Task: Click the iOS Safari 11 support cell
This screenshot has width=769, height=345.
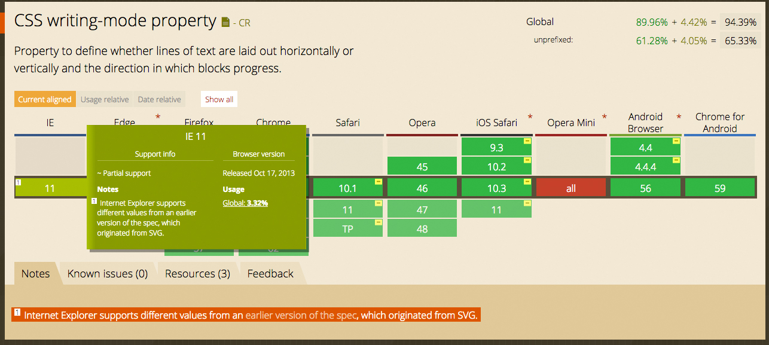Action: (496, 210)
